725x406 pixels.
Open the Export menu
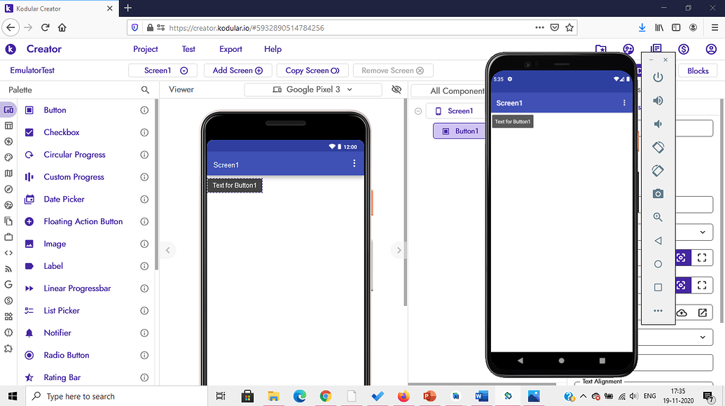pyautogui.click(x=230, y=49)
